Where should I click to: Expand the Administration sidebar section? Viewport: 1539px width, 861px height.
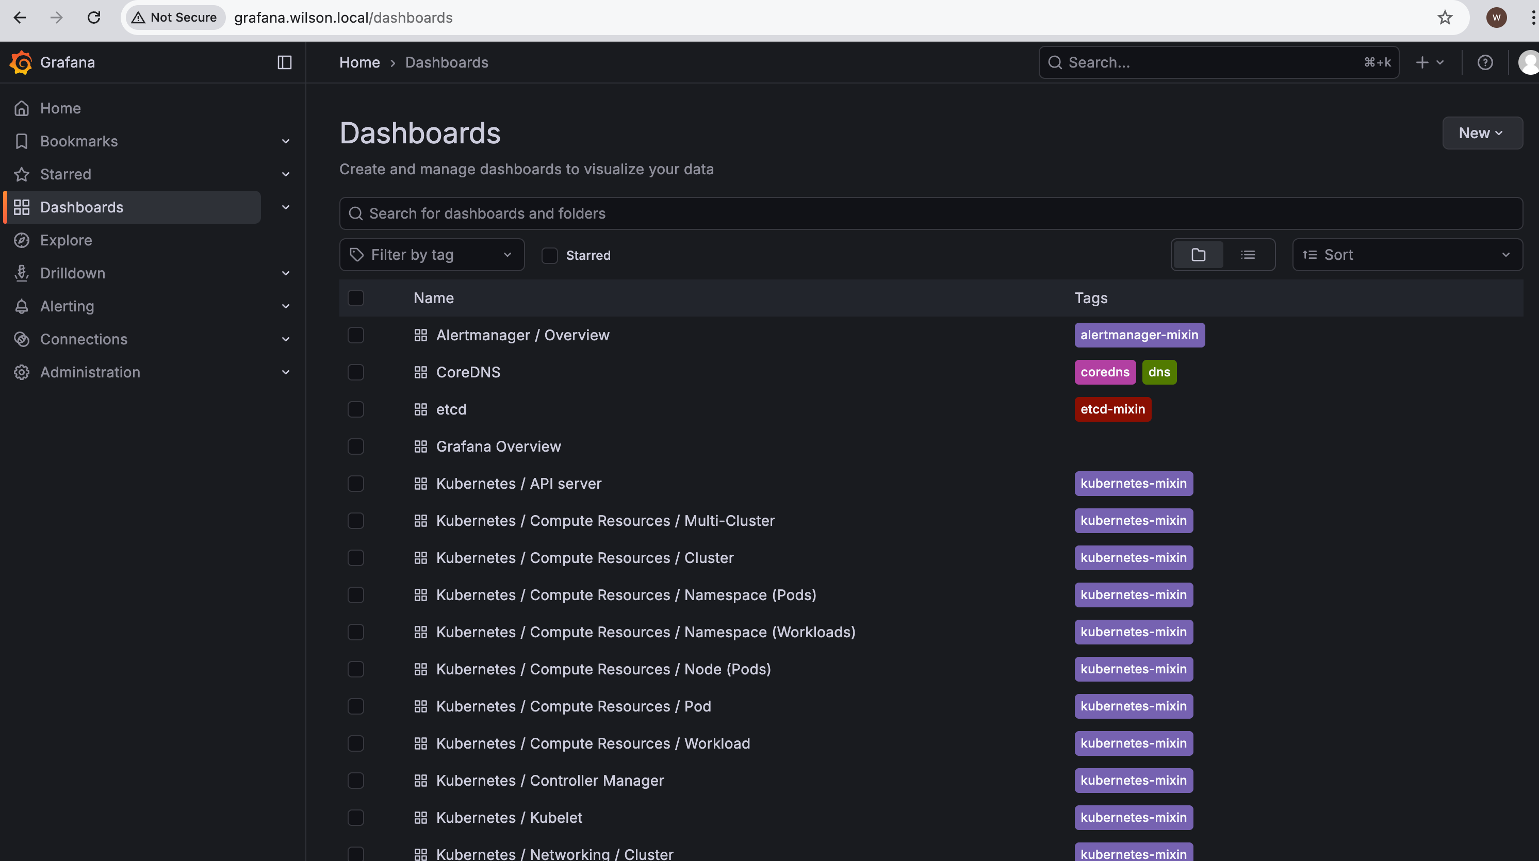click(286, 372)
